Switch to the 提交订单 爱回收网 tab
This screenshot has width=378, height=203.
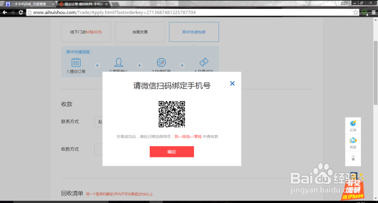83,4
